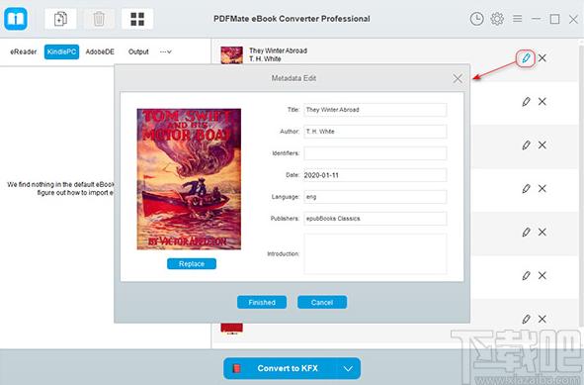The image size is (584, 385).
Task: Click the empty Identifiers field
Action: pos(375,153)
